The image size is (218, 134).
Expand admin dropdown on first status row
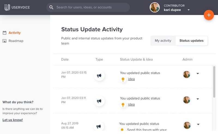click(x=198, y=74)
